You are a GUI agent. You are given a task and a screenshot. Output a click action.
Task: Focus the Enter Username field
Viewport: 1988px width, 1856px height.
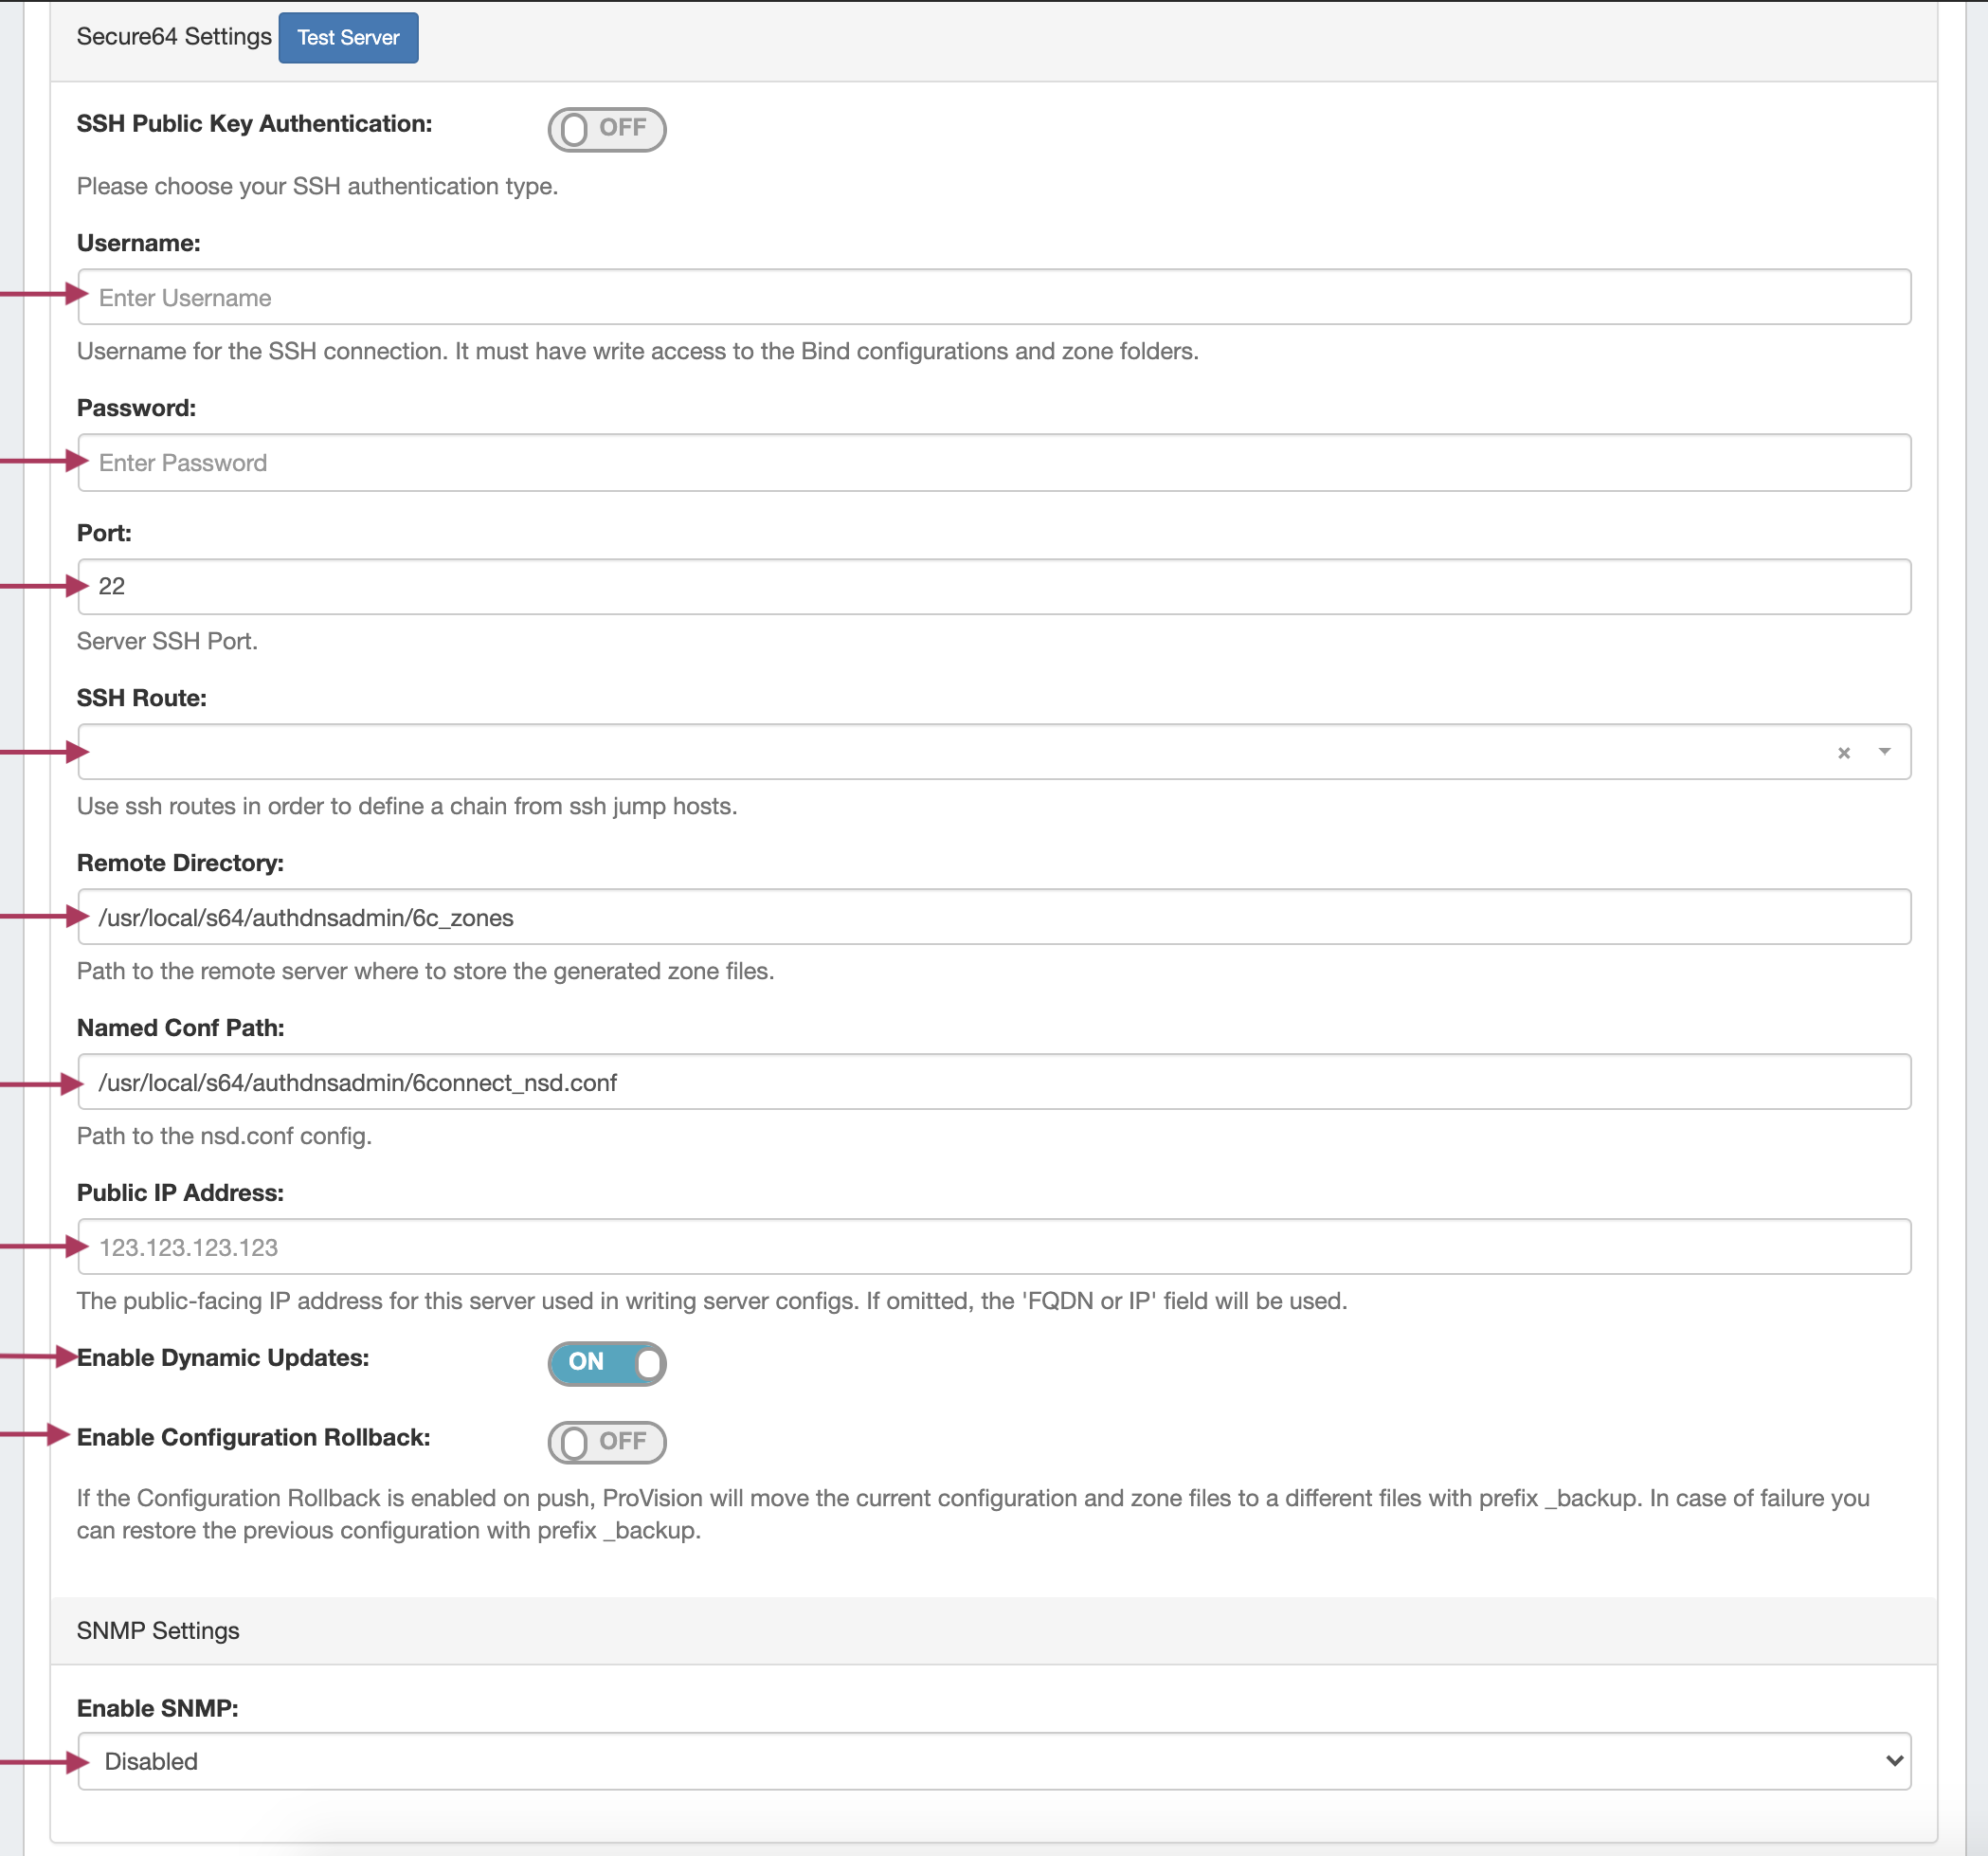tap(994, 297)
